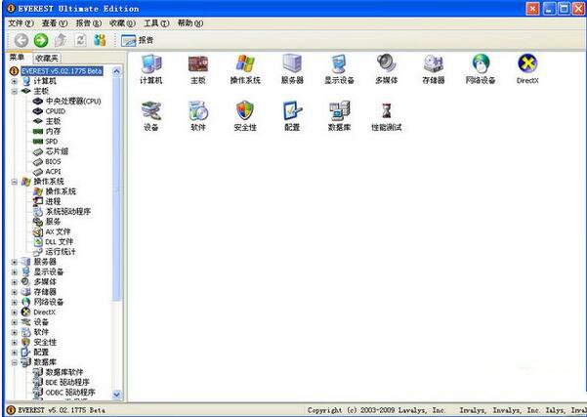Click the tree scrollbar down arrow

coord(117,395)
